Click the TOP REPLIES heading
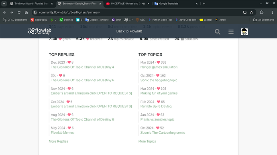Viewport: 277px width, 155px height. [62, 54]
